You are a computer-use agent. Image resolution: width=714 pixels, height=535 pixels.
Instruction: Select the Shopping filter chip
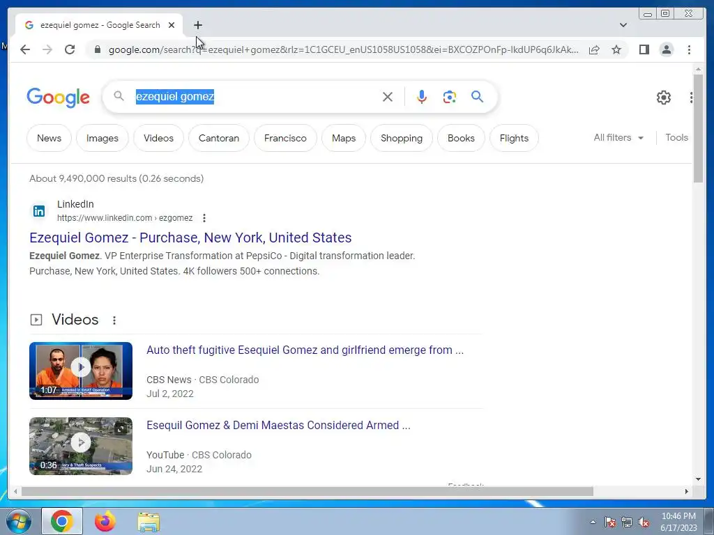[402, 138]
